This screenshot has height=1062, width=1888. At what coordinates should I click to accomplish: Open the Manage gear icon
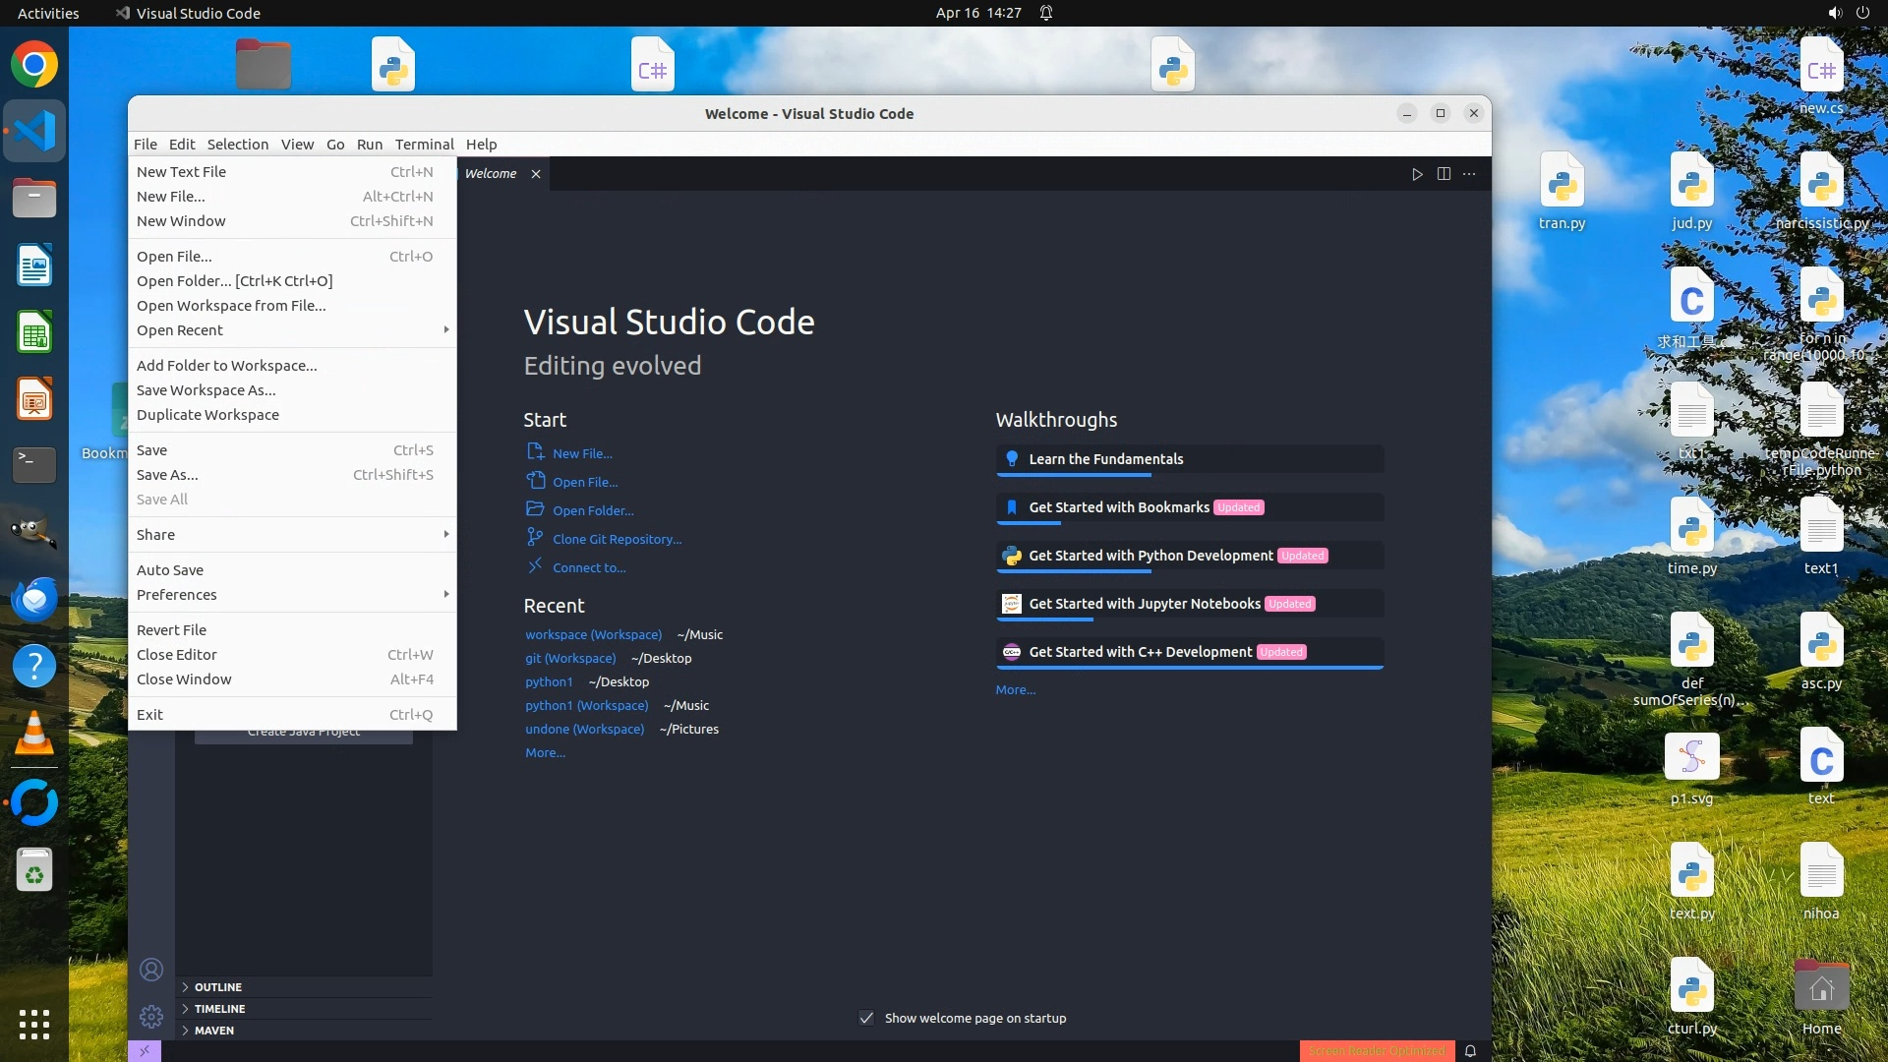pos(151,1016)
